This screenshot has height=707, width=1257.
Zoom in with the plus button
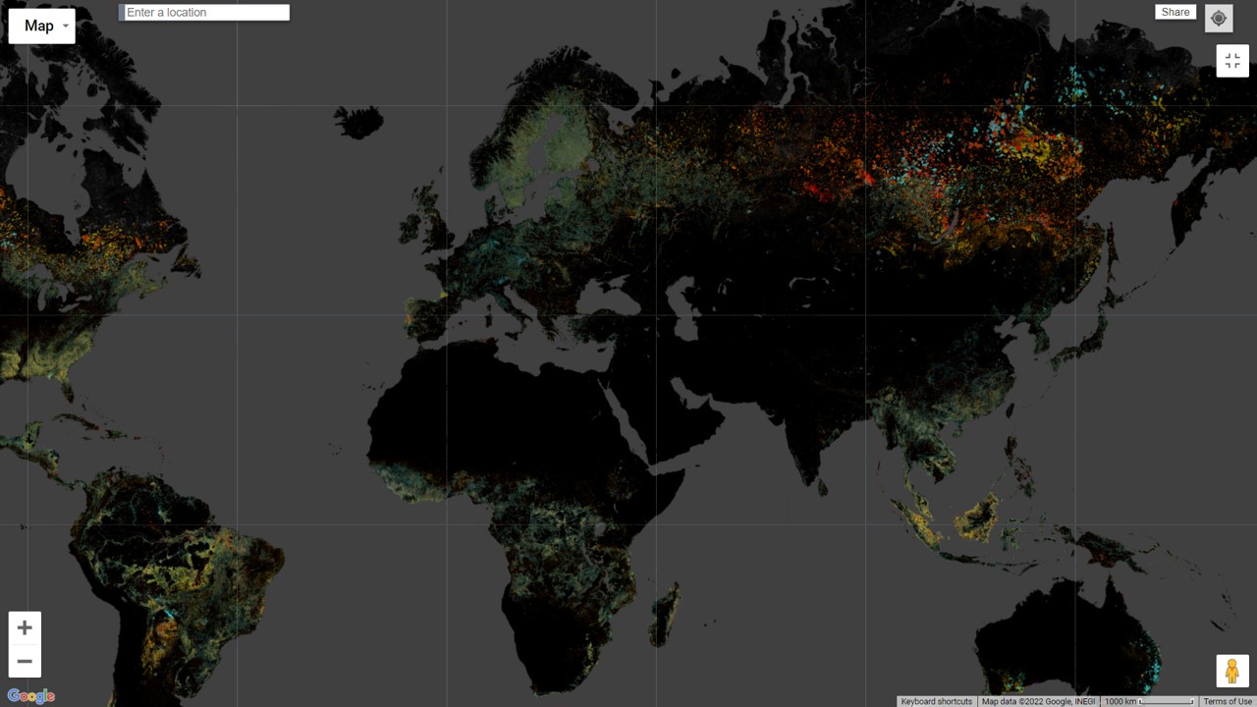[x=25, y=628]
